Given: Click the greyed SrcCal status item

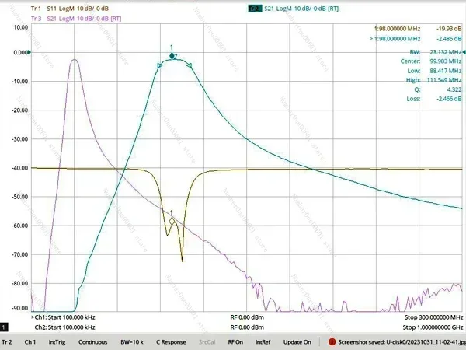Looking at the screenshot, I should coord(207,342).
